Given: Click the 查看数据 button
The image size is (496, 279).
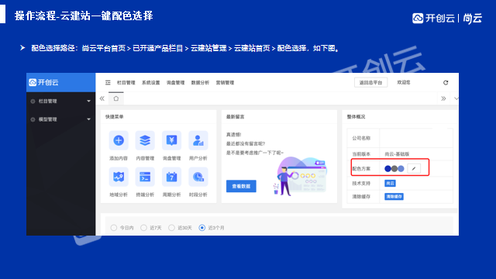Looking at the screenshot, I should click(x=241, y=186).
